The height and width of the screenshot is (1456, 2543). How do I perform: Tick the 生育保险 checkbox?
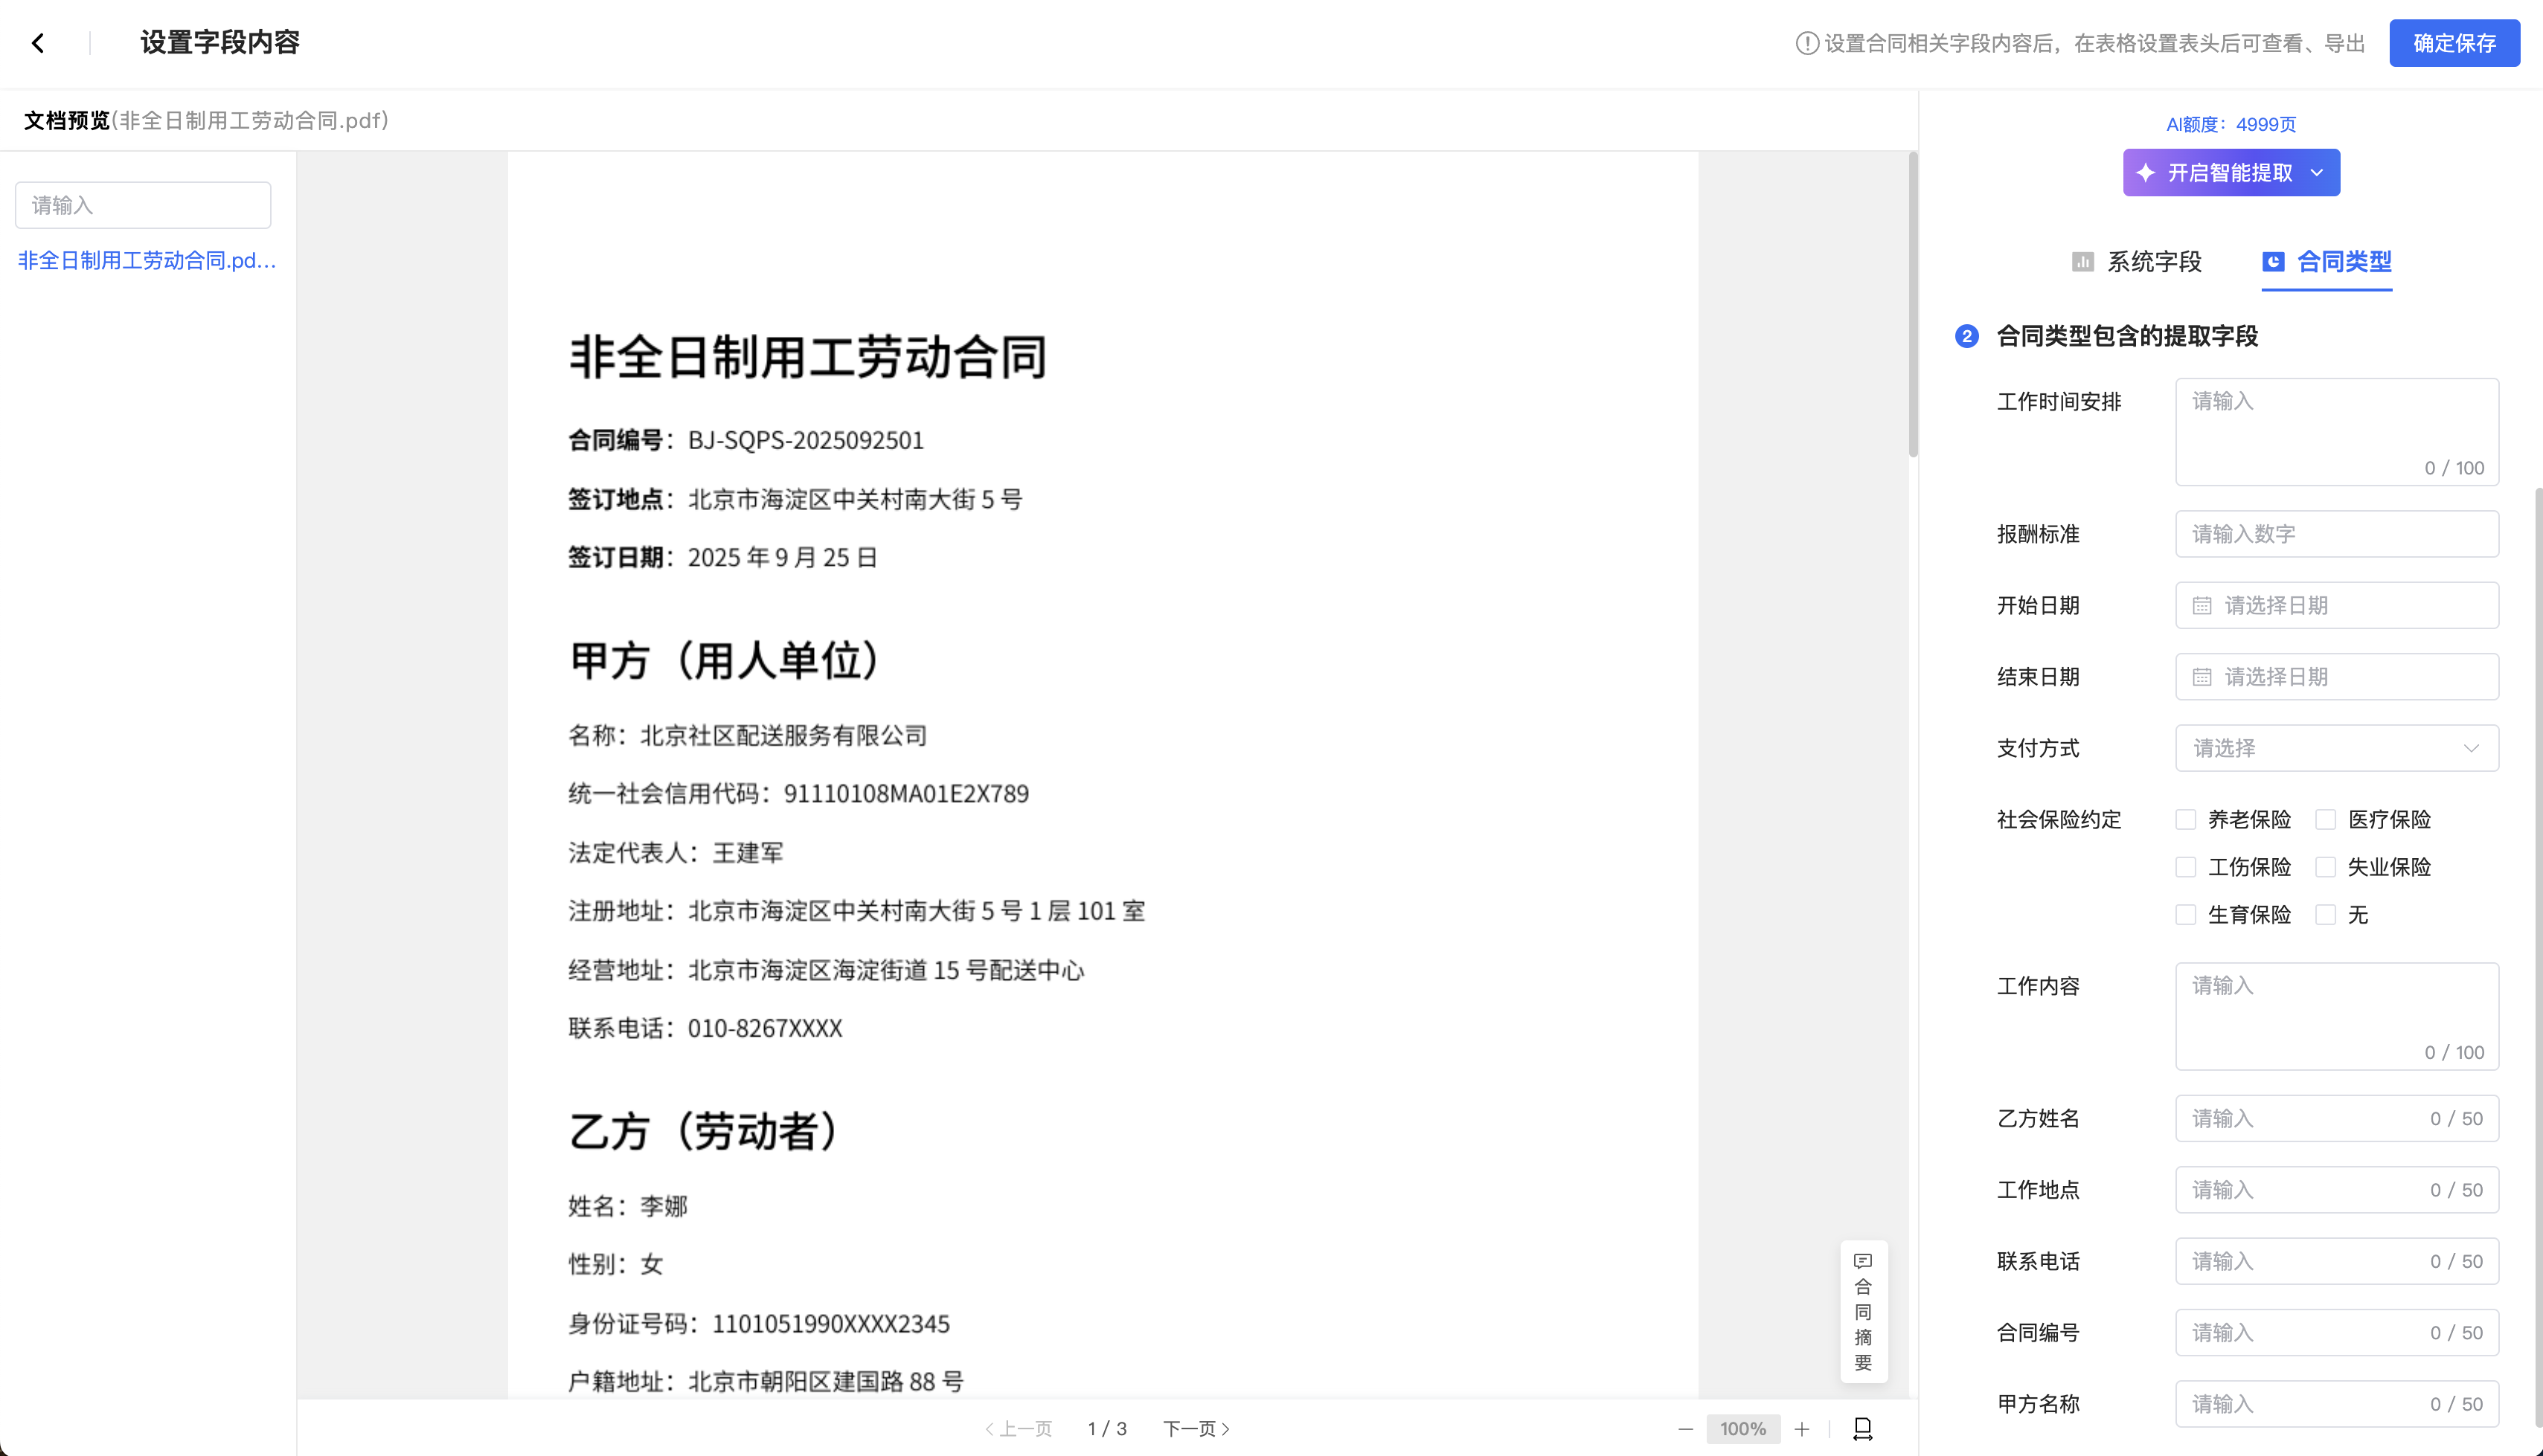2186,915
